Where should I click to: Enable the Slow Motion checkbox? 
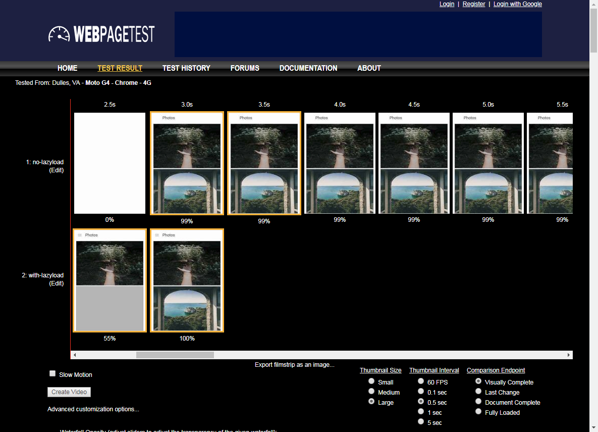(x=52, y=374)
